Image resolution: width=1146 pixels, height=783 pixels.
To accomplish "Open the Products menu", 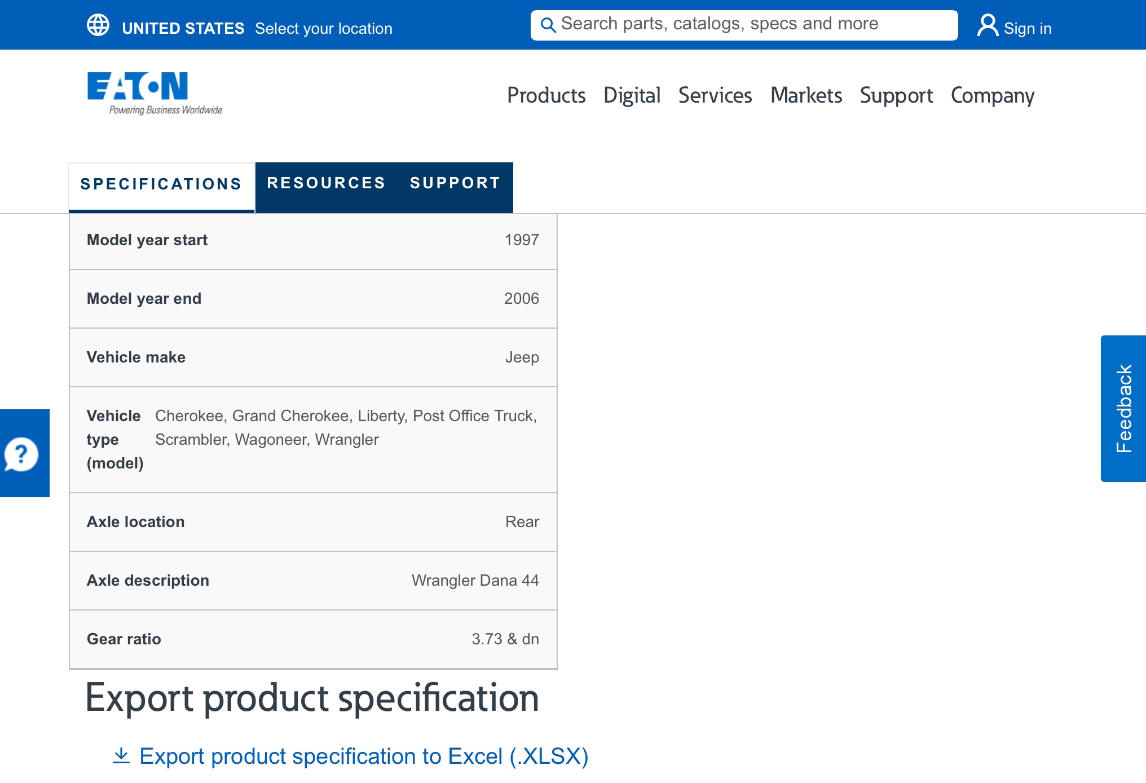I will coord(546,95).
